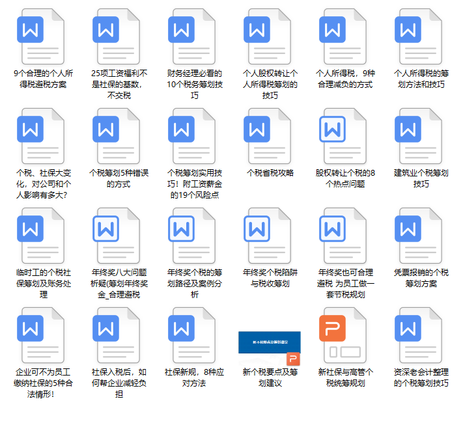Screen dimensions: 463x425
Task: Click the label 个税省税攻略
Action: point(270,173)
